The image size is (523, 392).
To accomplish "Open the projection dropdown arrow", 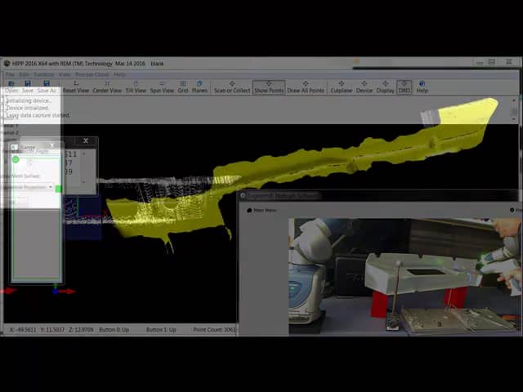I will [x=51, y=187].
